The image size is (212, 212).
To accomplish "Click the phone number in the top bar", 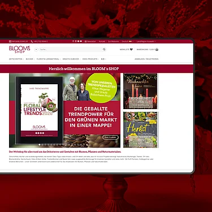I will (41, 41).
